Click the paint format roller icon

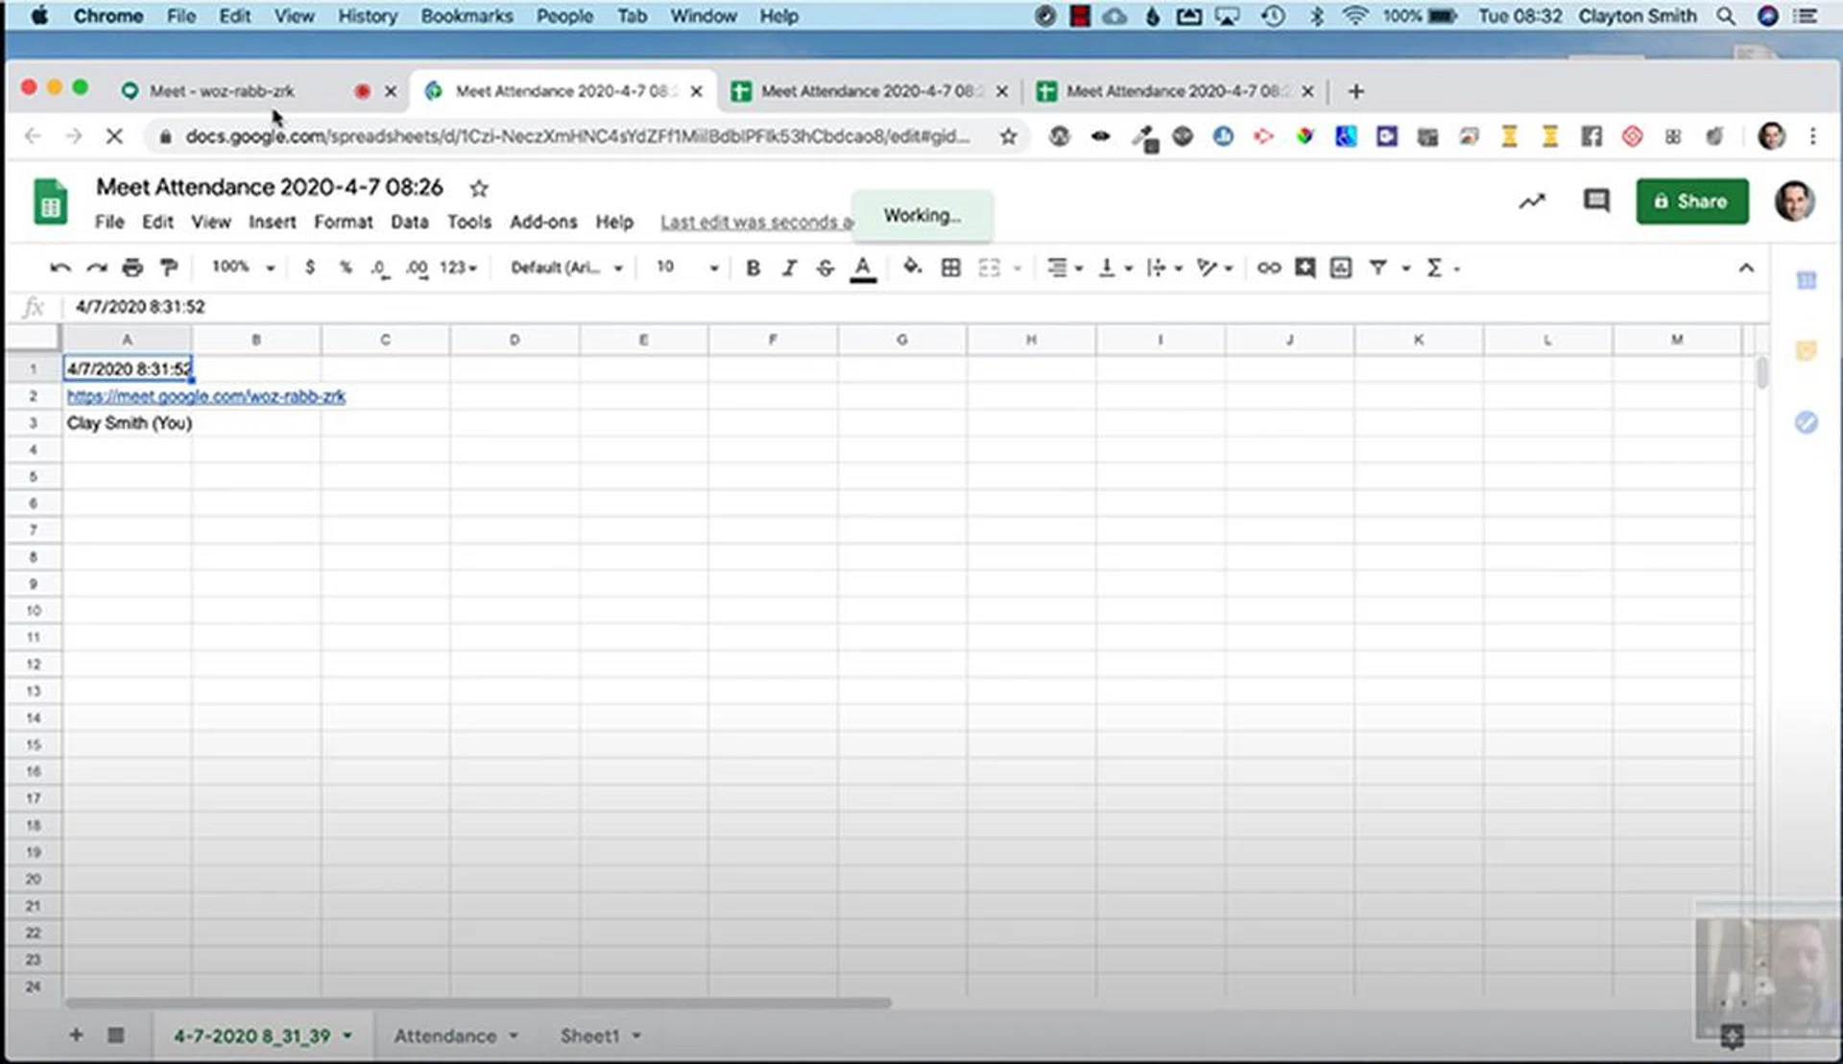point(169,268)
